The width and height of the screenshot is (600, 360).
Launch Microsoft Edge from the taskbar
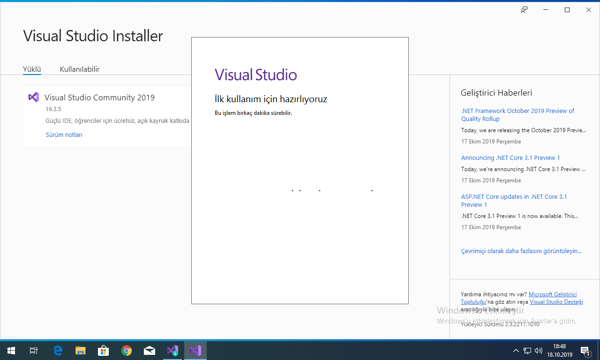(58, 351)
